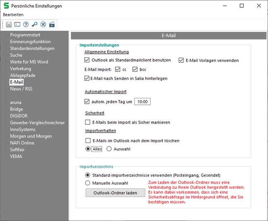The width and height of the screenshot is (268, 221).
Task: Disable the bcc import checkbox
Action: tap(135, 69)
